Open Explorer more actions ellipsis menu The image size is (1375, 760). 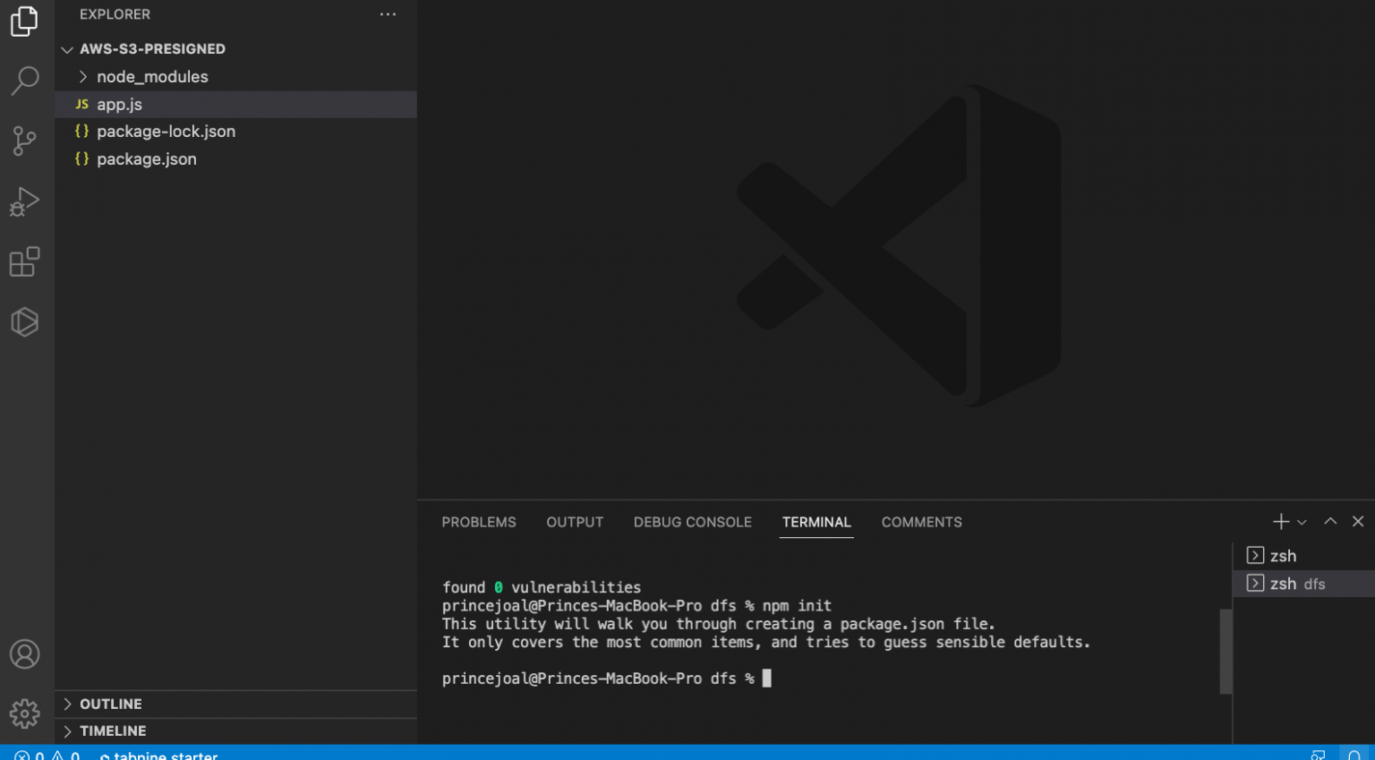[x=388, y=14]
